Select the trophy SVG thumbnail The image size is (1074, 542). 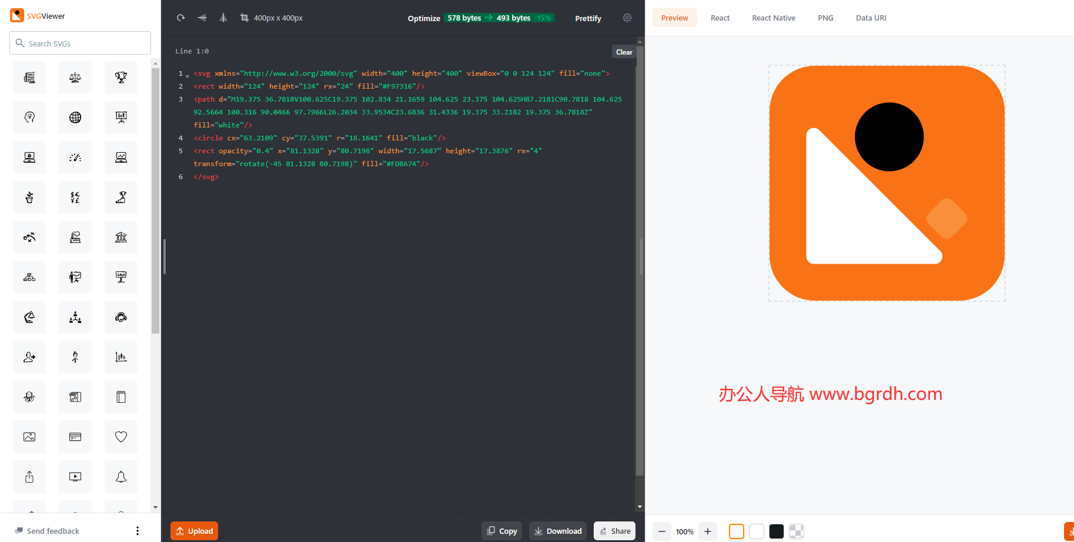(121, 78)
